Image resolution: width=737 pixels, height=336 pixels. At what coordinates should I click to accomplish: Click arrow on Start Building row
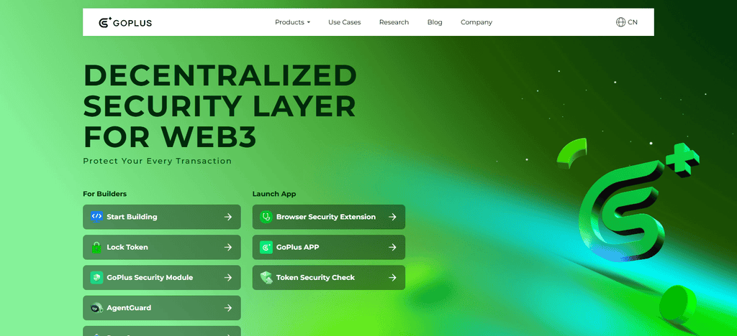coord(228,217)
